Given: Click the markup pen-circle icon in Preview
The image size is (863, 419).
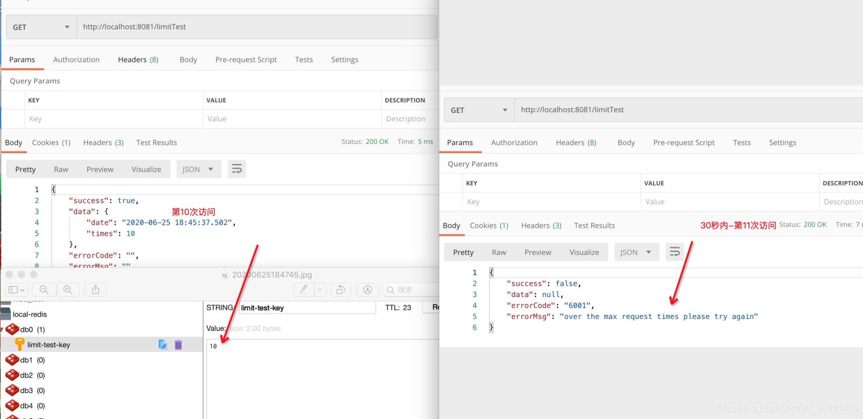Looking at the screenshot, I should pyautogui.click(x=367, y=290).
